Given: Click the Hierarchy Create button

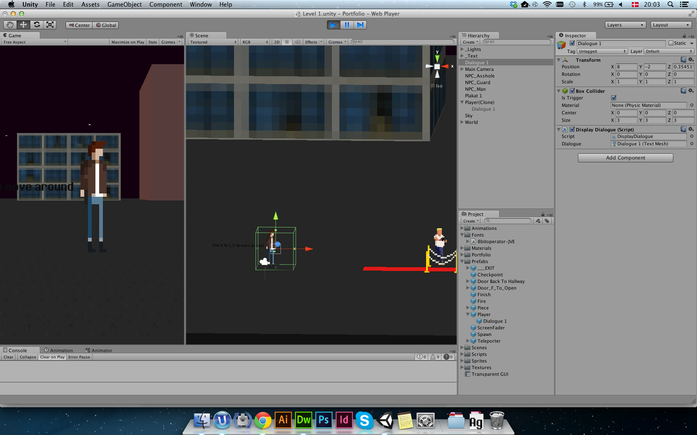Looking at the screenshot, I should 470,42.
